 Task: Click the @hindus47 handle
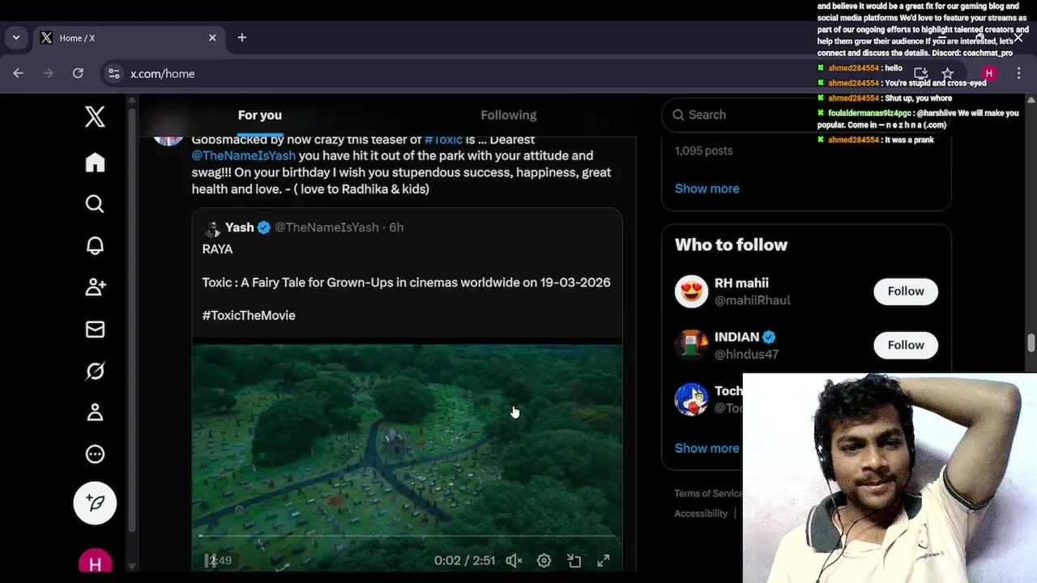(x=746, y=354)
